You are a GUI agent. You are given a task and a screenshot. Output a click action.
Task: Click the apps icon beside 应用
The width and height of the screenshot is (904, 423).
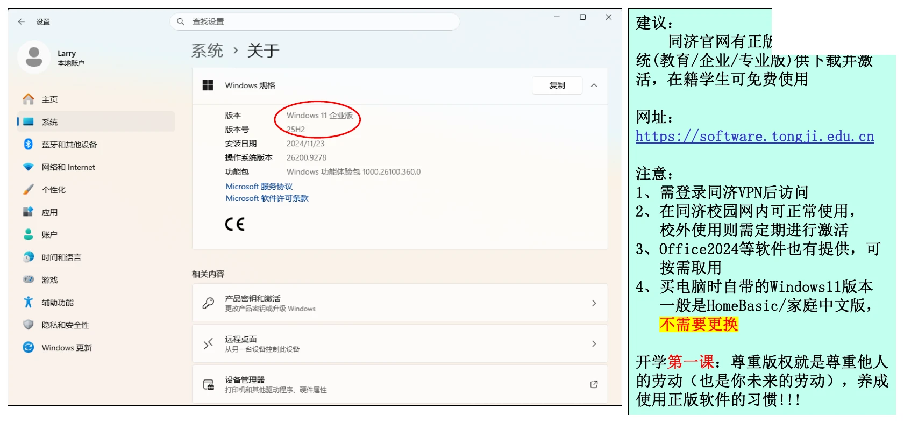coord(29,212)
